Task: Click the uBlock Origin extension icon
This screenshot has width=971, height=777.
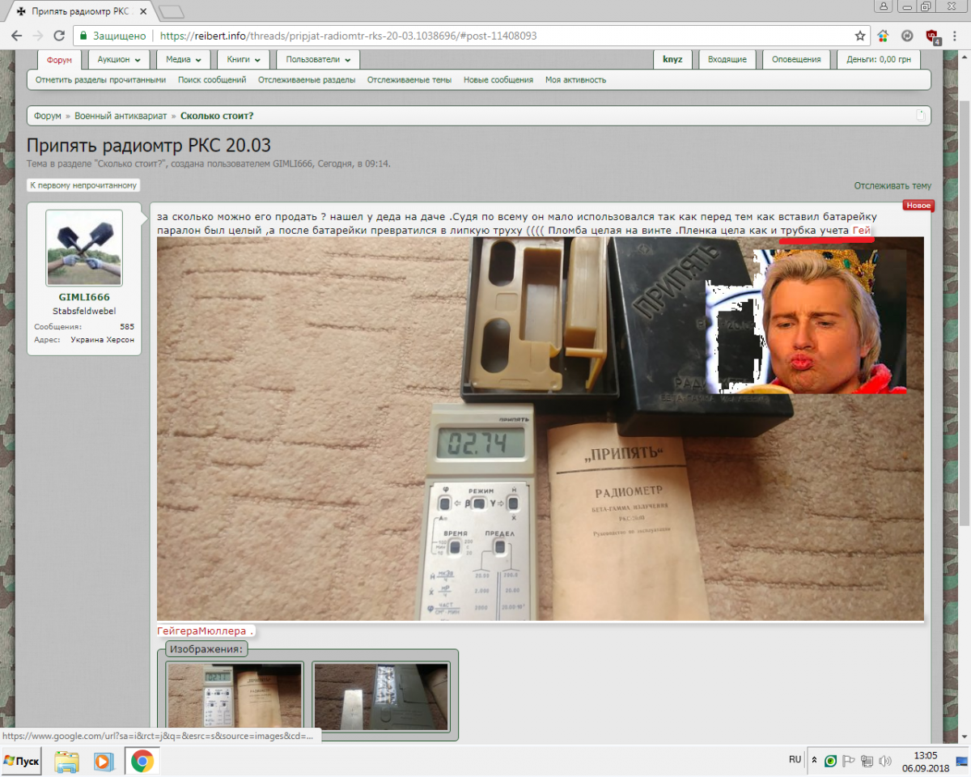Action: click(932, 36)
